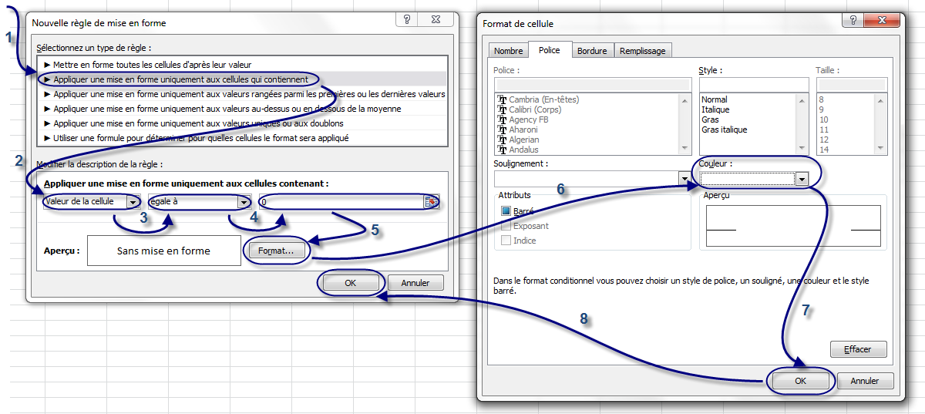
Task: Expand the égale à operator dropdown
Action: point(244,202)
